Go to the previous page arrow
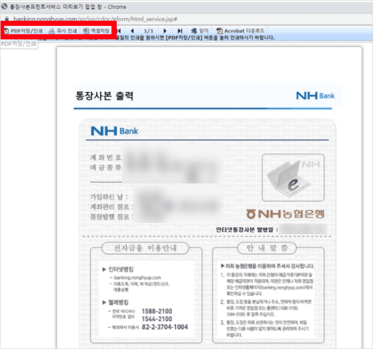Screen dimensions: 373x349 (x=132, y=31)
